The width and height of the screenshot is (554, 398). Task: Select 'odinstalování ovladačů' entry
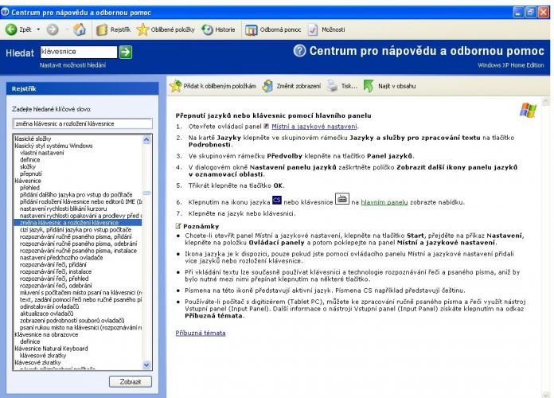pos(49,306)
